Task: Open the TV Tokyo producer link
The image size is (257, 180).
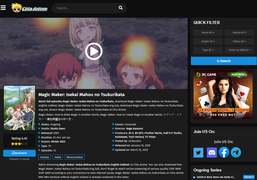Action: 150,137
